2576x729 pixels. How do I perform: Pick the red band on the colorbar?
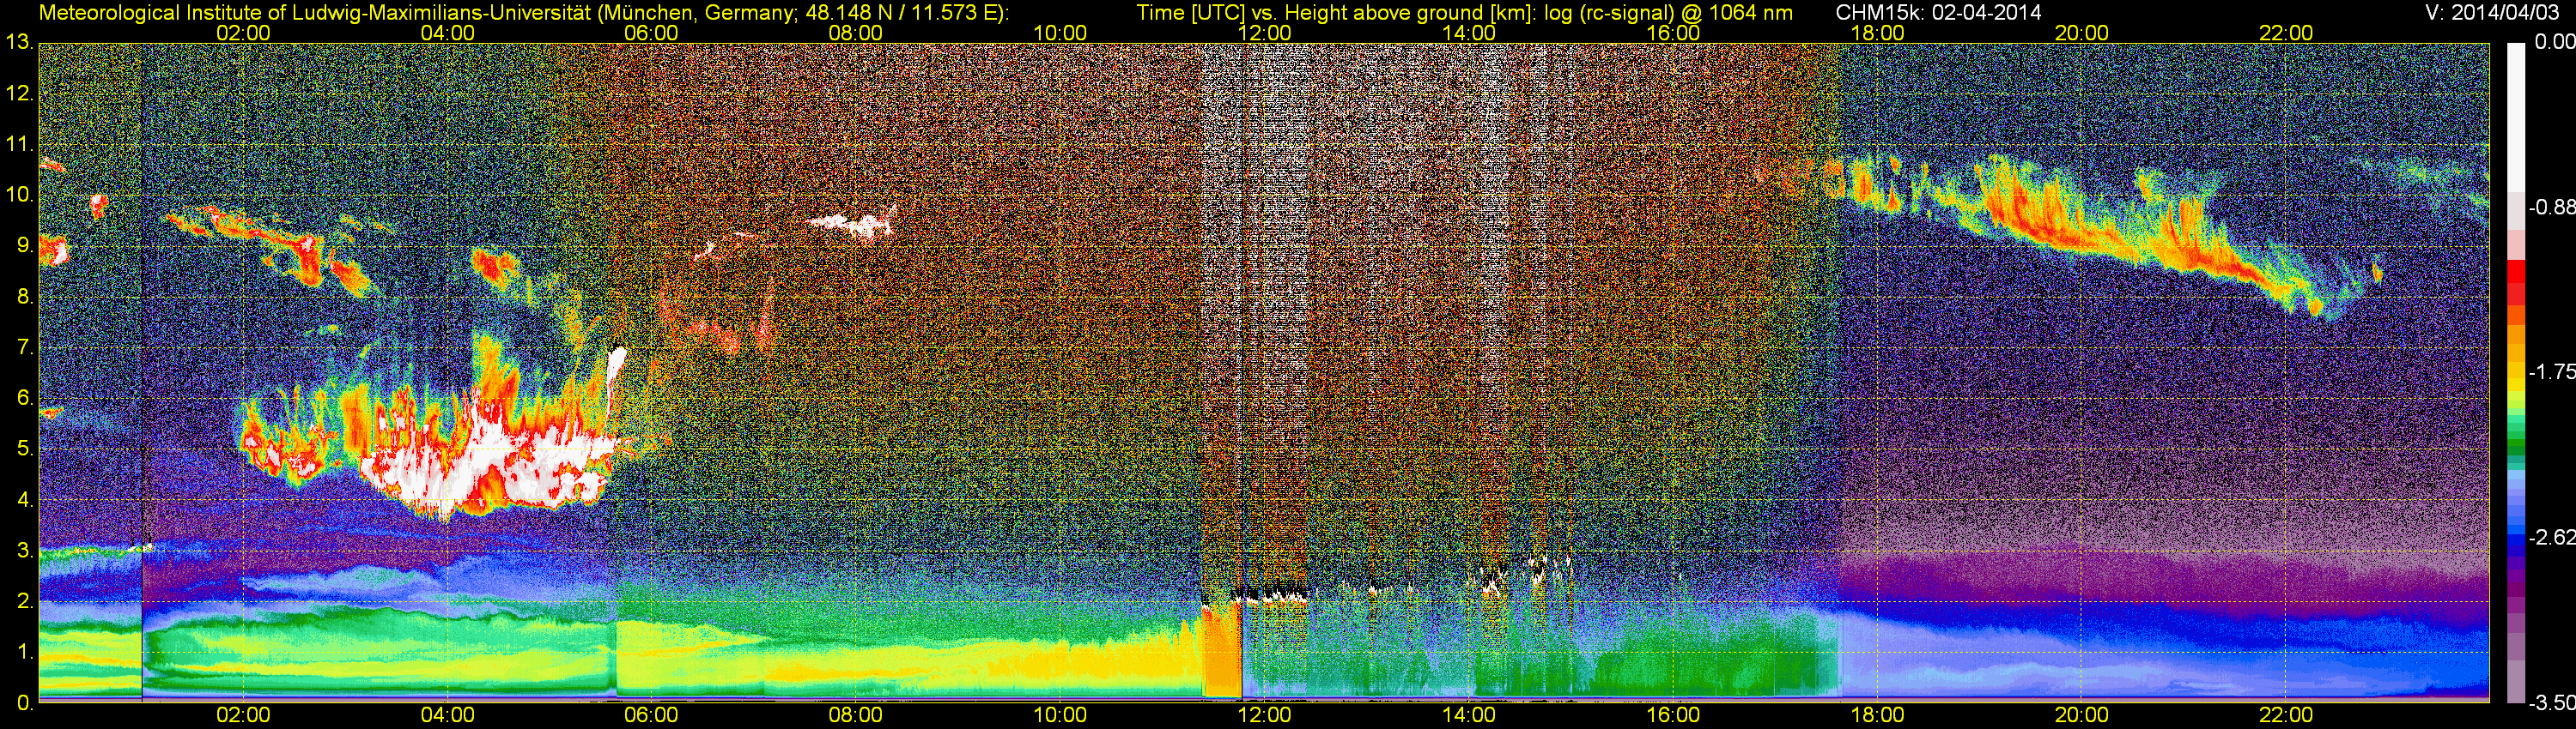(x=2515, y=274)
